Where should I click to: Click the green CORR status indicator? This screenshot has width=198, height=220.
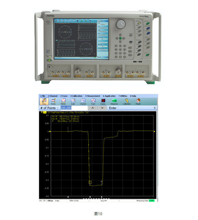(x=152, y=201)
